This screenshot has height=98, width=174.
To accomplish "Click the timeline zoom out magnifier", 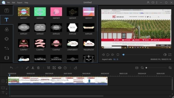I will 142,67.
